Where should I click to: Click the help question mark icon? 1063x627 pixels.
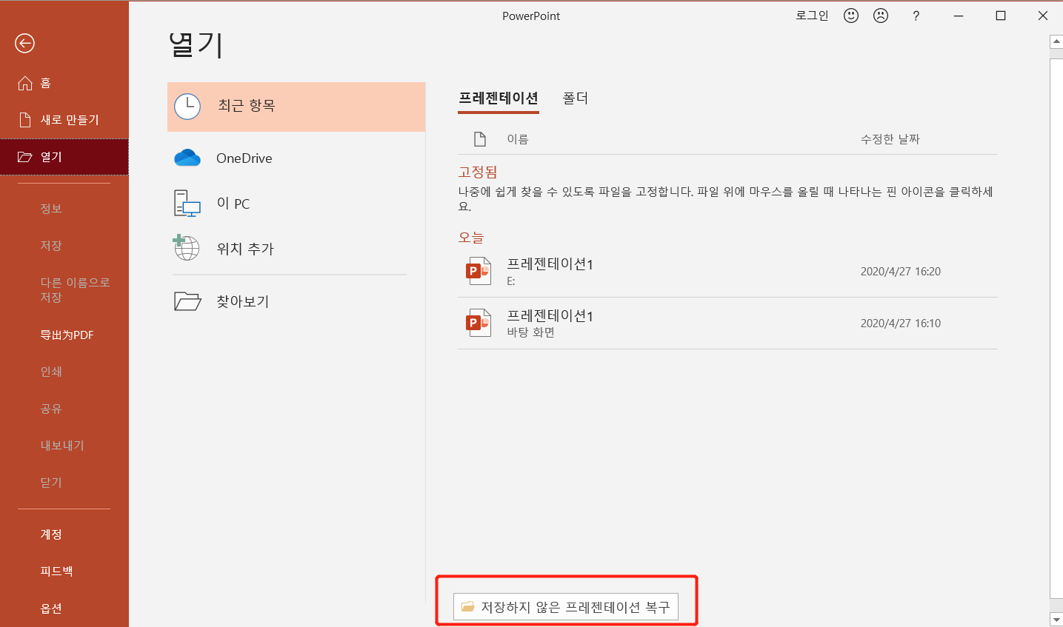point(916,16)
